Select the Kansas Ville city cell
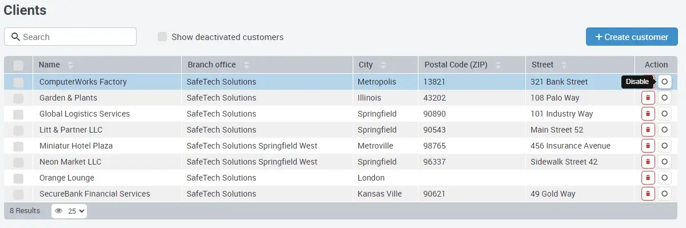The height and width of the screenshot is (228, 686). (380, 194)
